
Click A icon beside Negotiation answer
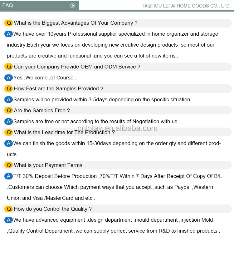coord(8,121)
